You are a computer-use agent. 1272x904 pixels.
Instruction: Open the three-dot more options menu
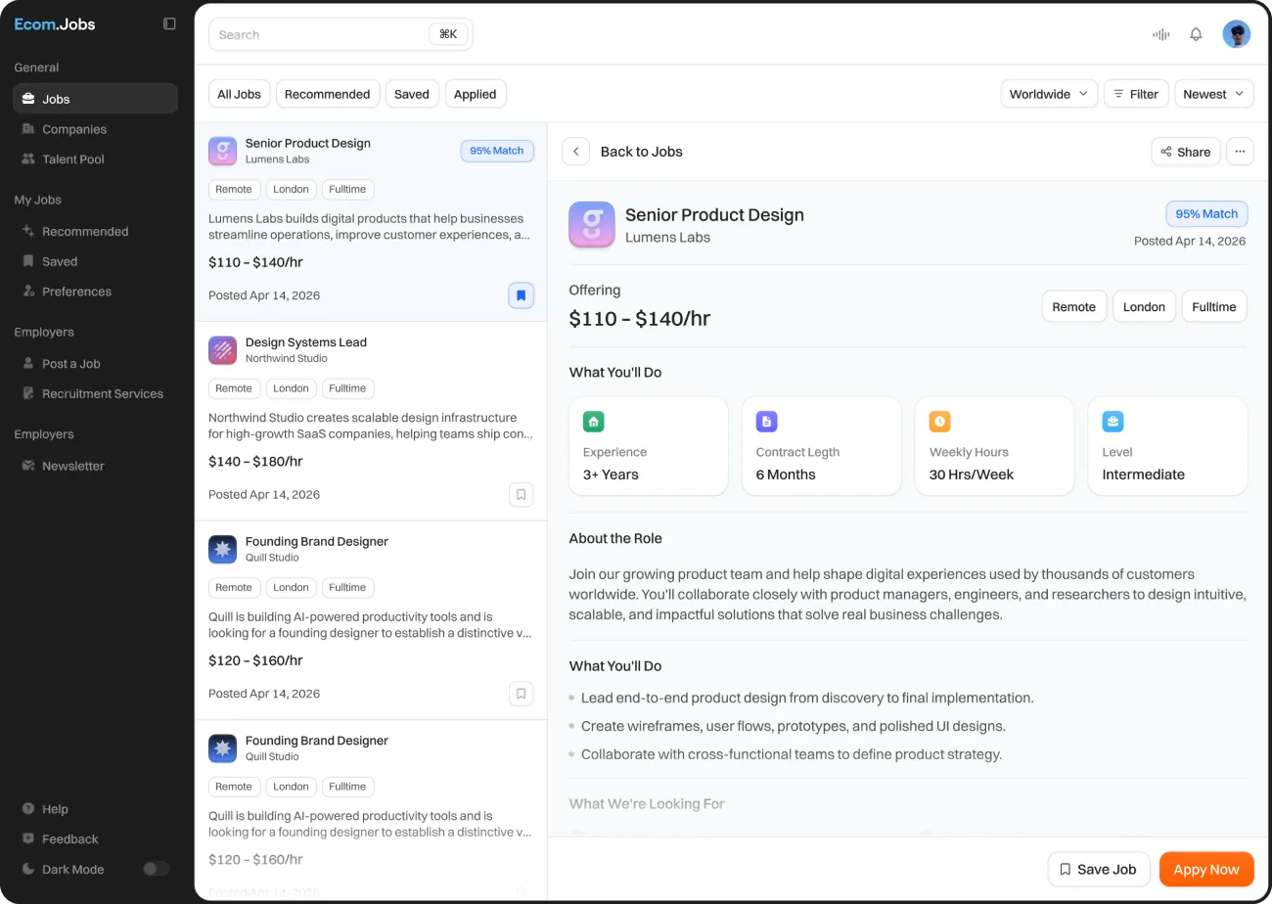tap(1240, 152)
